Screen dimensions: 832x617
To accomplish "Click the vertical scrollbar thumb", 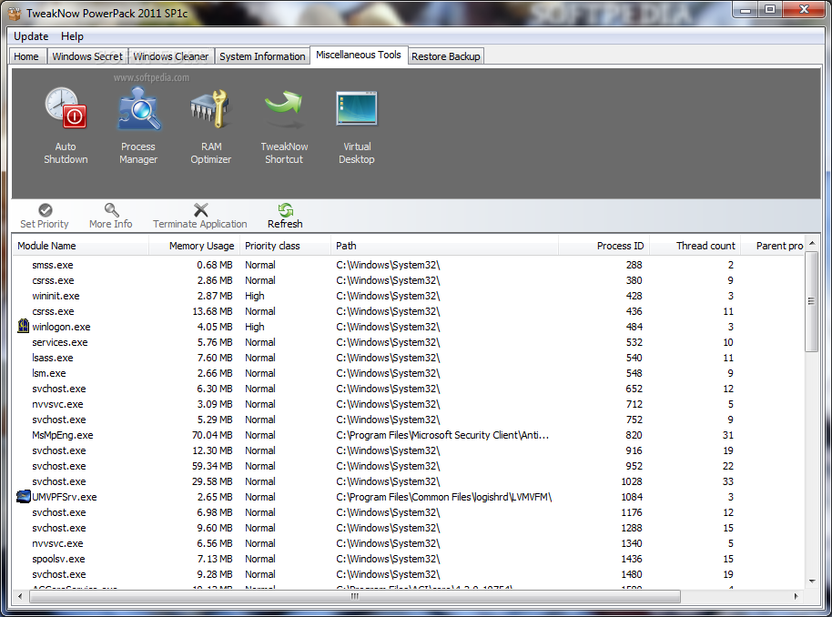I will point(812,301).
